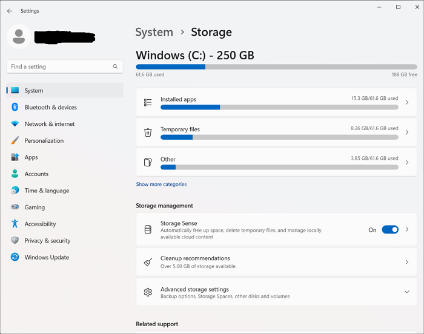
Task: Turn off the Storage Sense toggle
Action: pos(390,230)
